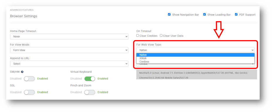Enable the Pinch and Zoom switch

coord(90,92)
